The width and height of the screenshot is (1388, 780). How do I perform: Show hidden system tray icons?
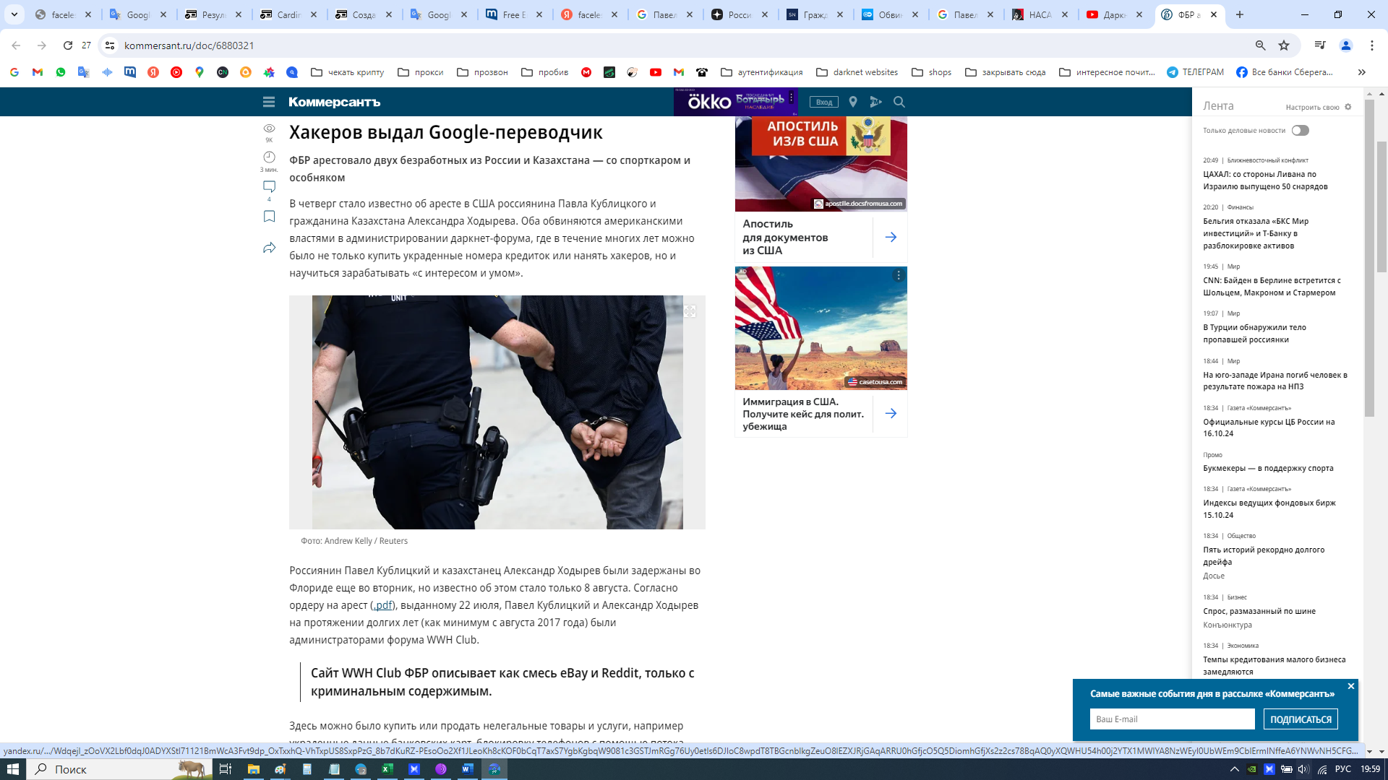[1234, 769]
